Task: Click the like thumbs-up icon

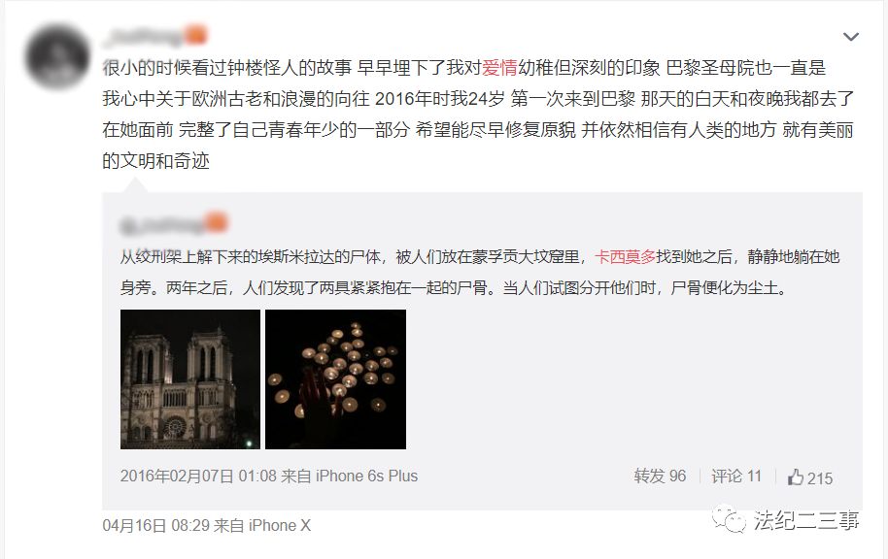Action: point(795,477)
